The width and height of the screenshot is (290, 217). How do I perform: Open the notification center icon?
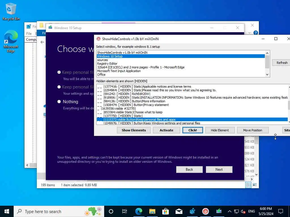click(281, 211)
